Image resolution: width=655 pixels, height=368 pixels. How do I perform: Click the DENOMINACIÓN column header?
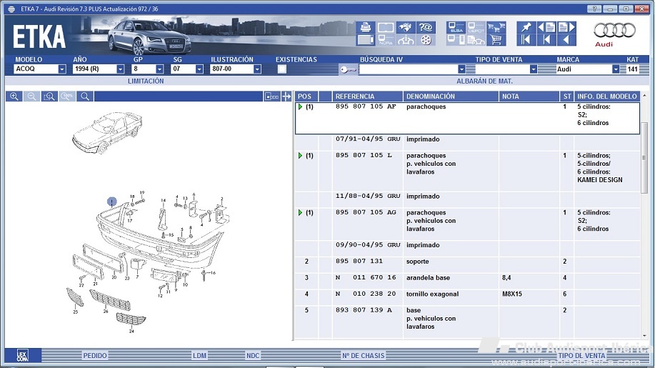(451, 96)
